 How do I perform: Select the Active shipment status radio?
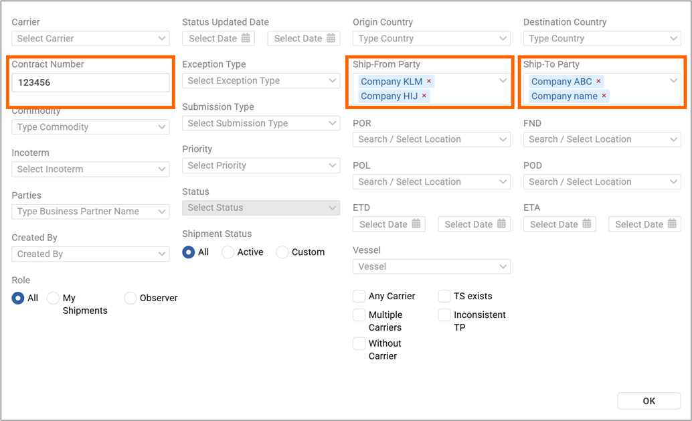click(228, 252)
